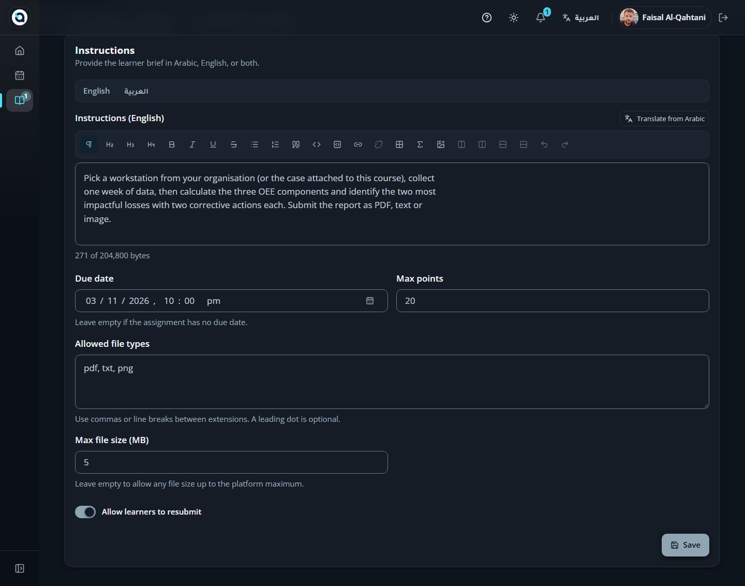745x586 pixels.
Task: Undo the last edit
Action: [544, 144]
